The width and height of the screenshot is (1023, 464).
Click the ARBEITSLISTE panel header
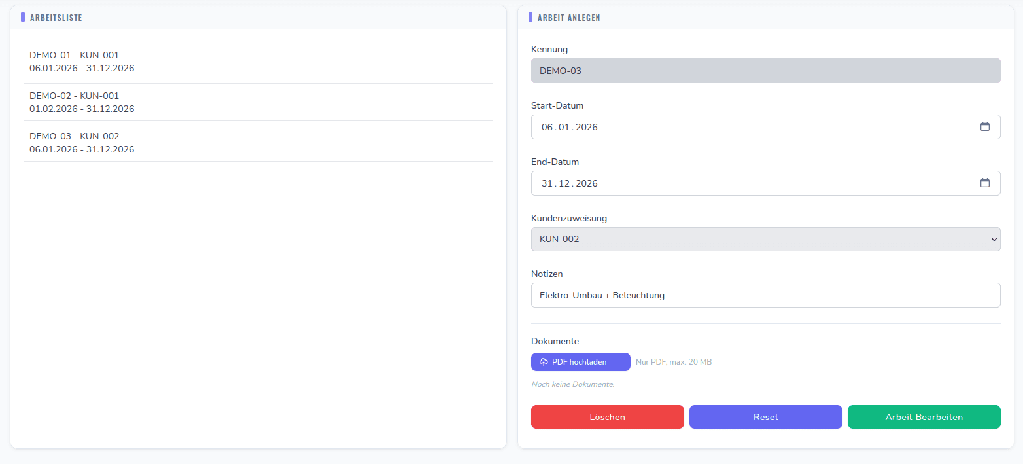pos(56,18)
